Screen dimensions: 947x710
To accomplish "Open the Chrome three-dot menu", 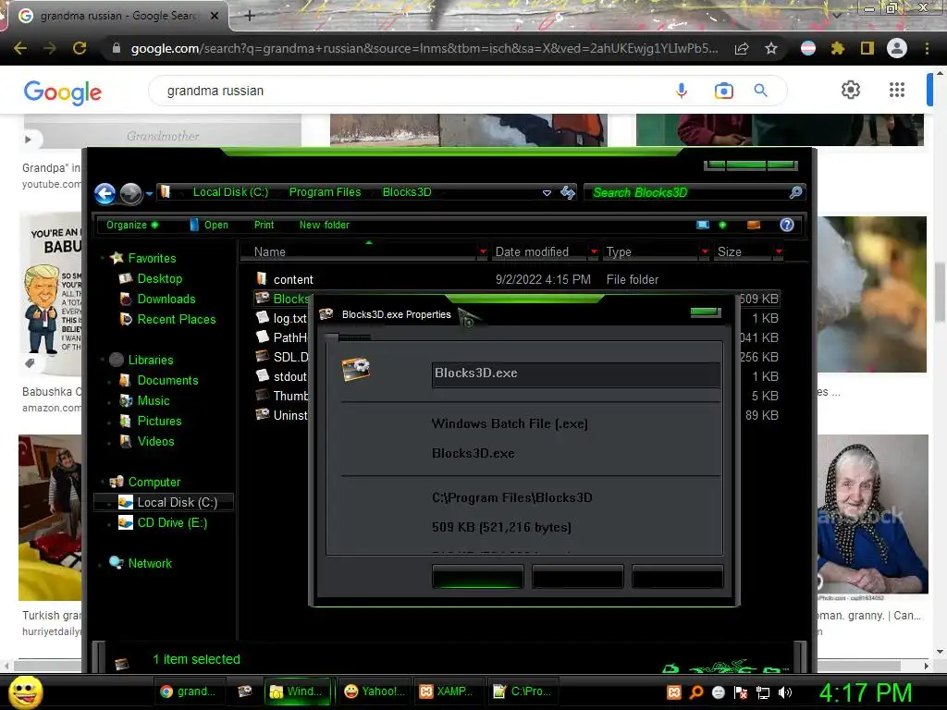I will (x=927, y=48).
